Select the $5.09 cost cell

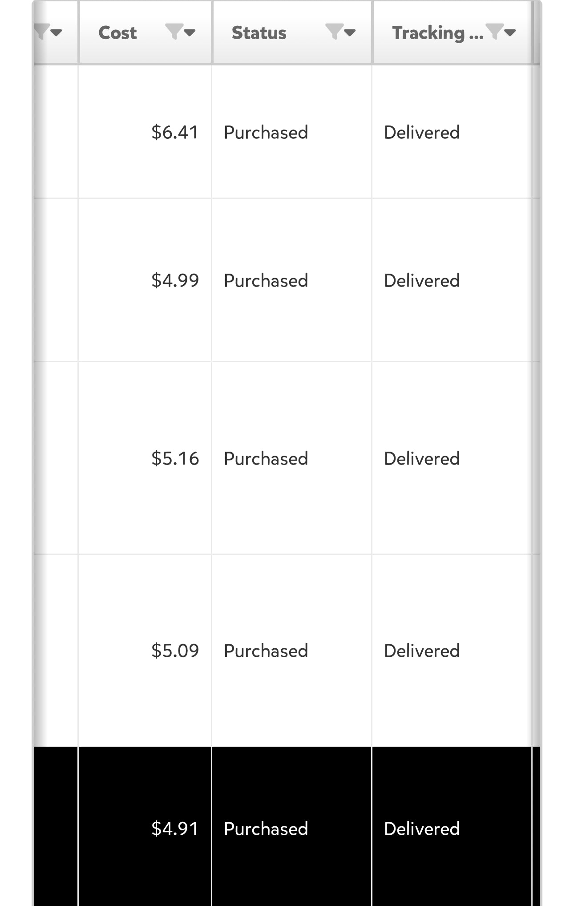point(175,651)
